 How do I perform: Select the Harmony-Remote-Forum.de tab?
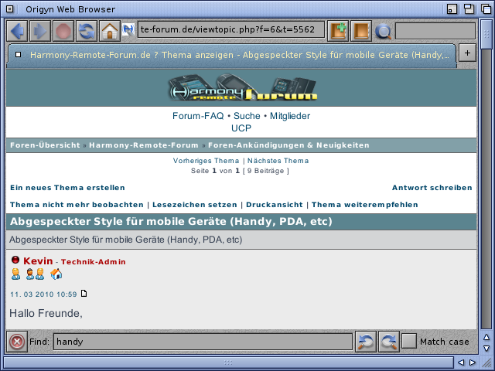click(232, 55)
